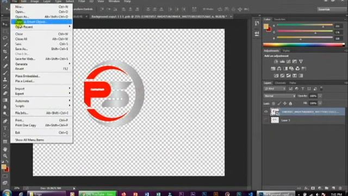Choose Place Embedded in File menu
The height and width of the screenshot is (196, 348).
tap(41, 76)
